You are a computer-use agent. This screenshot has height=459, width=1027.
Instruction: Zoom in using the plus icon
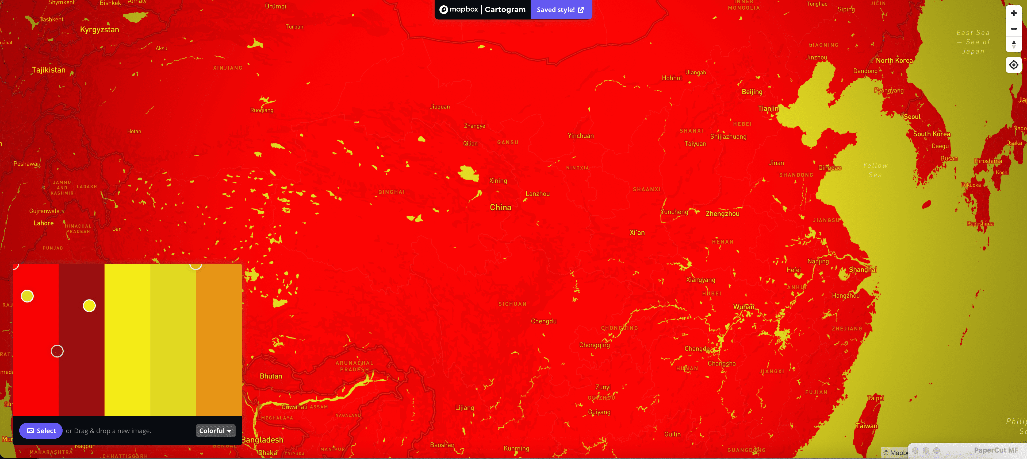(x=1014, y=13)
